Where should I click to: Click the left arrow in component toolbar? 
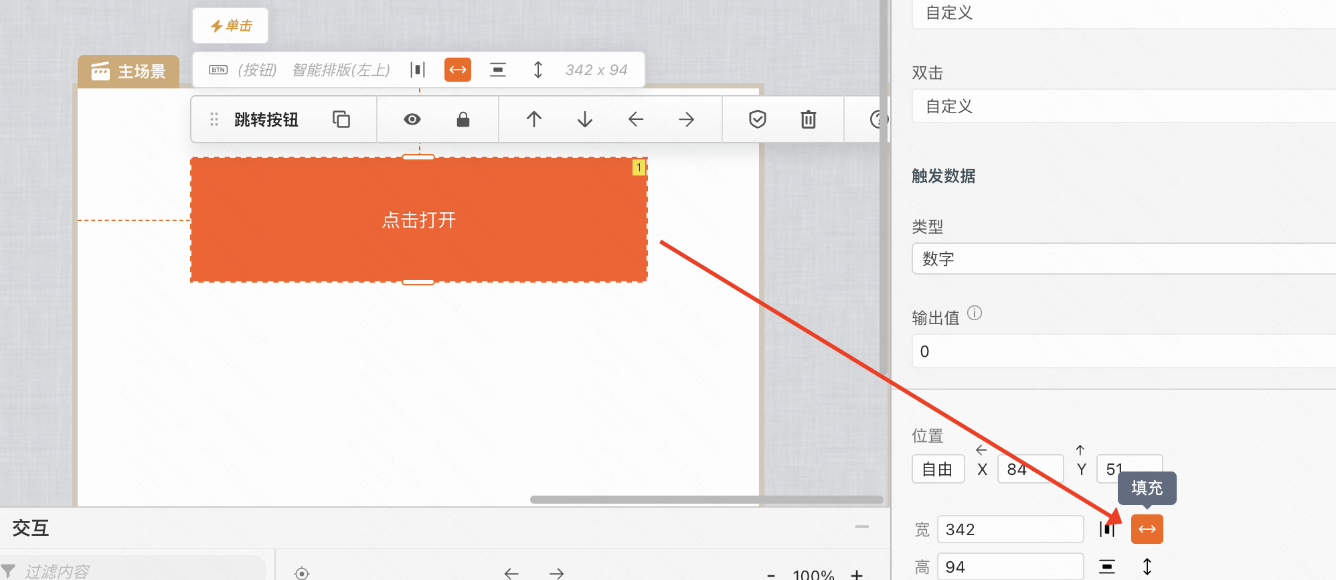tap(636, 119)
